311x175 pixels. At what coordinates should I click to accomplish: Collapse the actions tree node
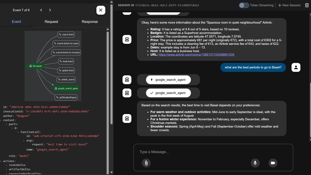pos(1,161)
